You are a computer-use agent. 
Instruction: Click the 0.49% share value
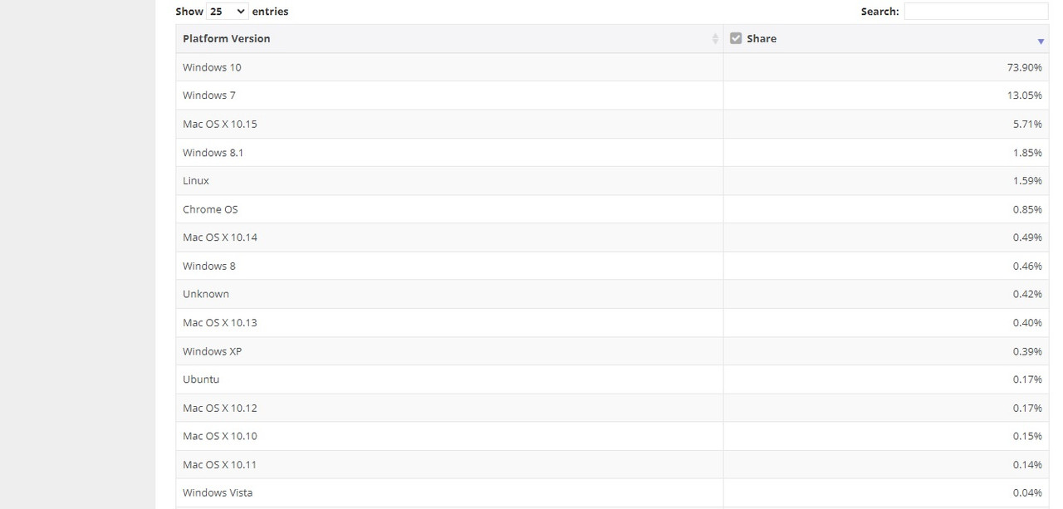1027,237
